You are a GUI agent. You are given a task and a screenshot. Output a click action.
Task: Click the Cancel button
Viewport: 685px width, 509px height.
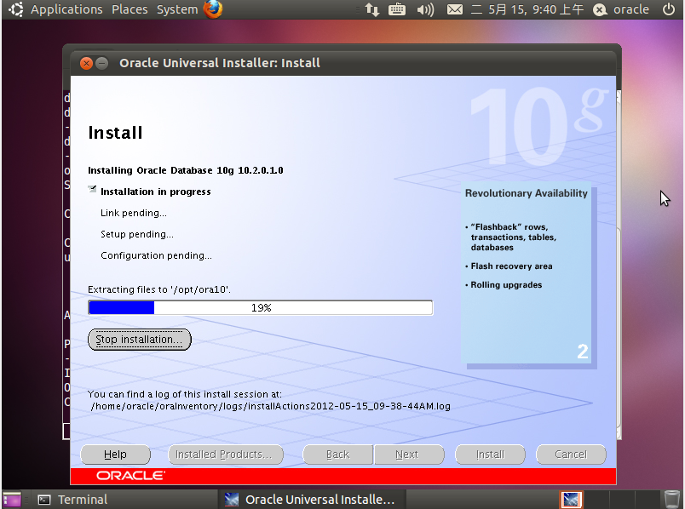point(571,455)
